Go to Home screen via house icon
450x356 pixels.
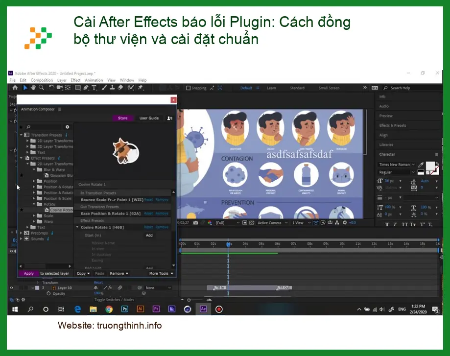(15, 88)
